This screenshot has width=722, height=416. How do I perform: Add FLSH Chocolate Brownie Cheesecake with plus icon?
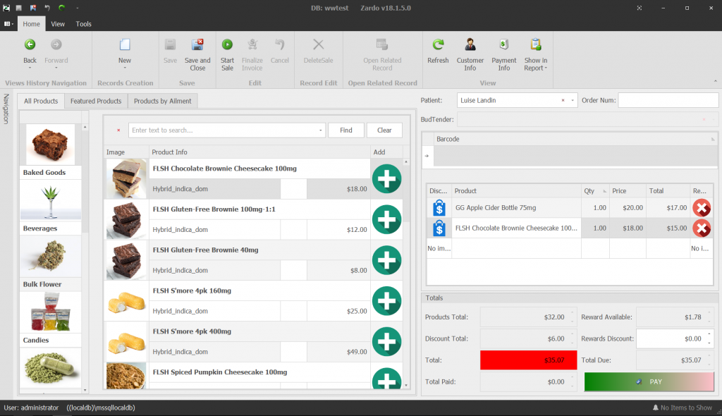pos(386,179)
